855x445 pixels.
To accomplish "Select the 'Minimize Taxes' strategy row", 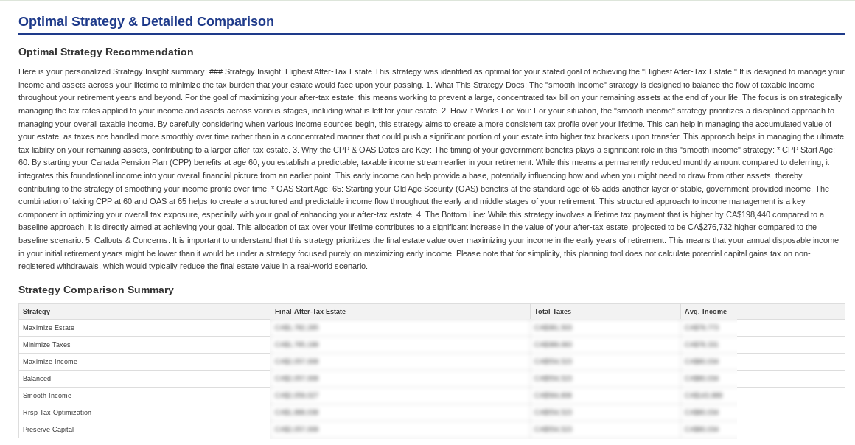I will pos(46,345).
